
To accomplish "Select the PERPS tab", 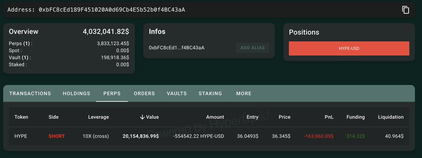I will [112, 94].
